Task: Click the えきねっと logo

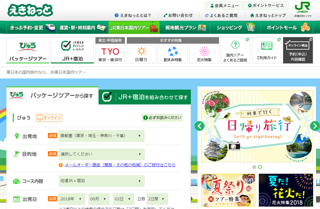Action: (30, 10)
